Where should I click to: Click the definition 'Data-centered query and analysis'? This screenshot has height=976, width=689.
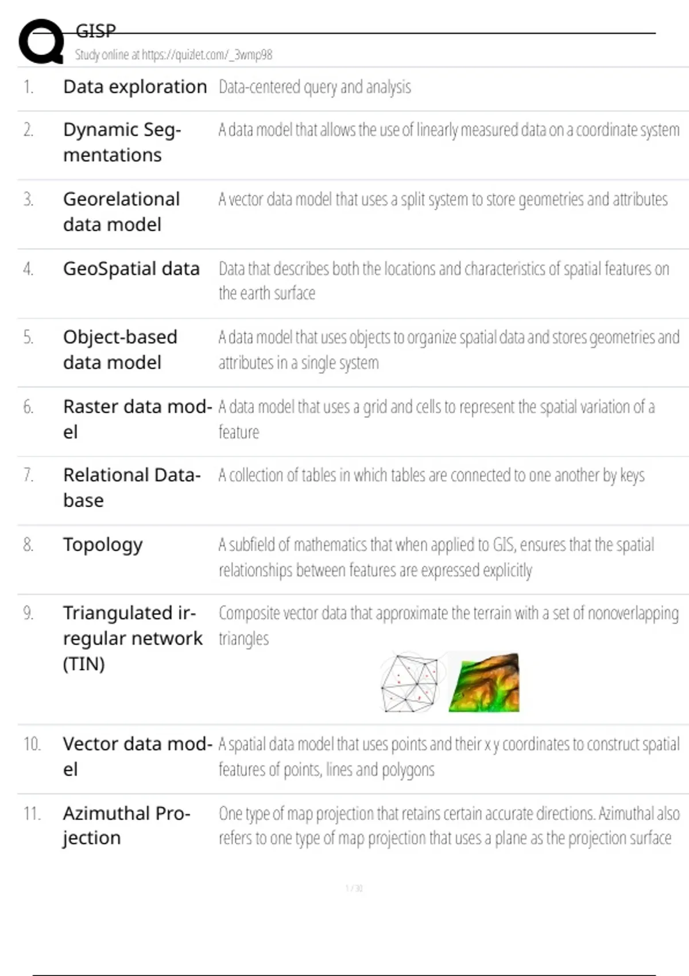tap(315, 87)
